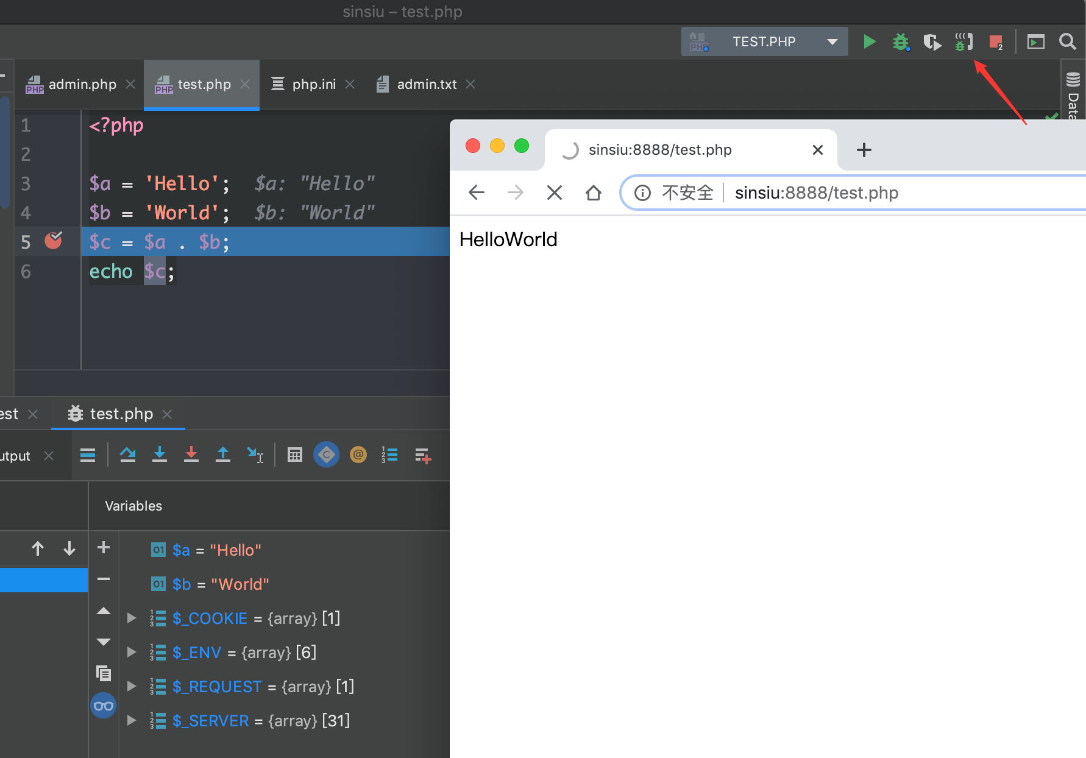Select the highlighted stack frame row
The width and height of the screenshot is (1086, 758).
point(44,580)
